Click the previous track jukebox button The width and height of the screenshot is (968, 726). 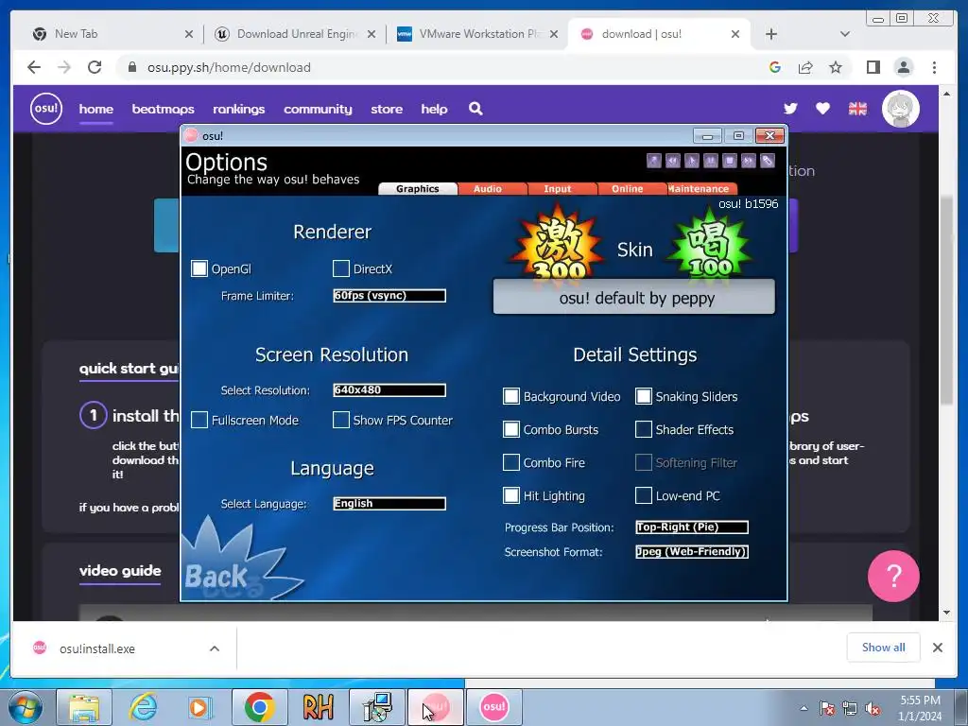point(673,161)
